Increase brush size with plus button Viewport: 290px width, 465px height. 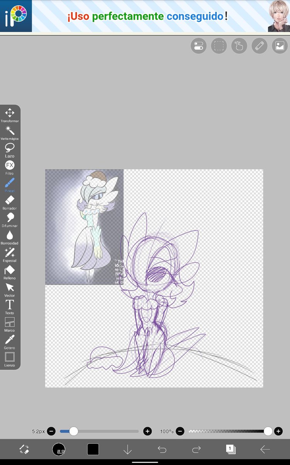coord(147,431)
